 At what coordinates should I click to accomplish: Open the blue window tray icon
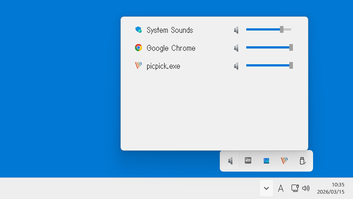click(266, 161)
